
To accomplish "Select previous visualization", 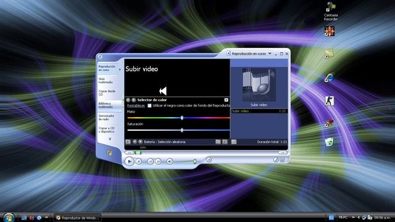I will tap(135, 142).
